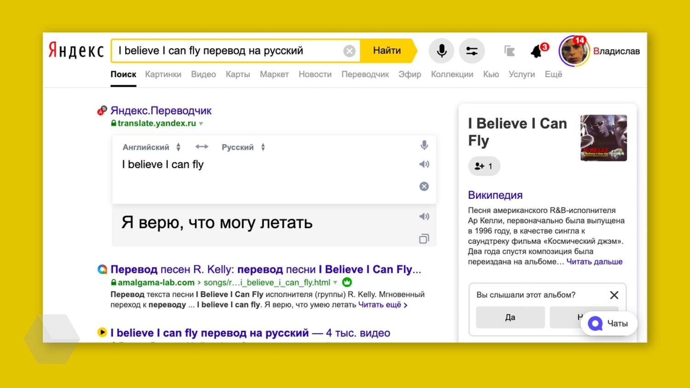Open the Яндекс.Переводчик result title

tap(161, 110)
